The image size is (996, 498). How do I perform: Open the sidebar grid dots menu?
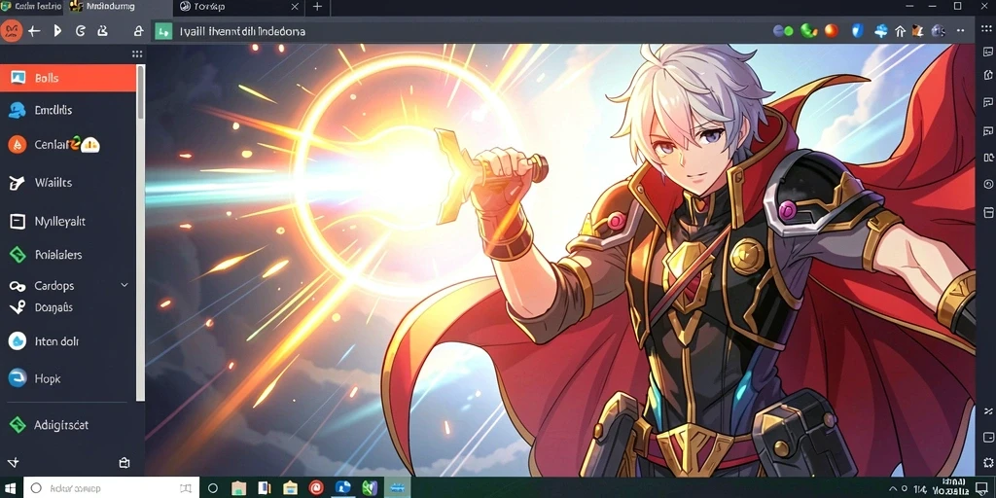pos(136,54)
